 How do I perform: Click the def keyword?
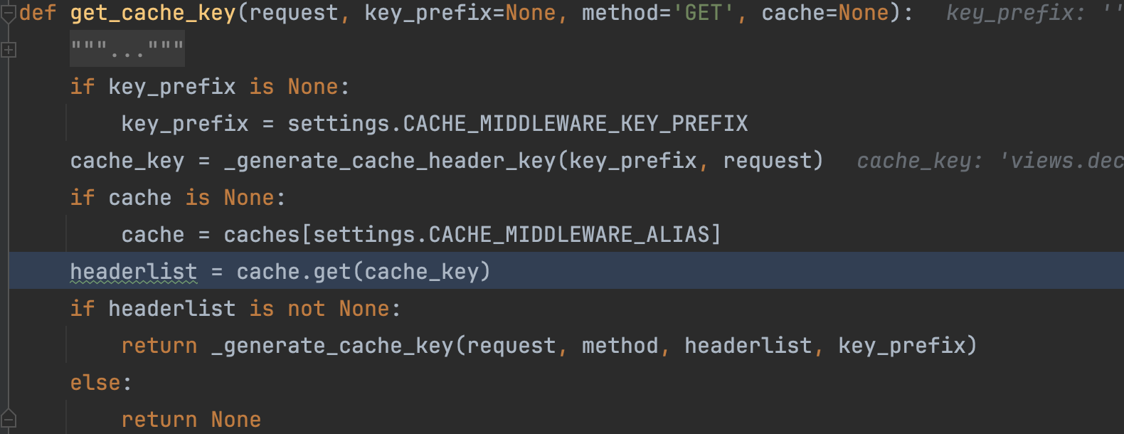pos(37,13)
